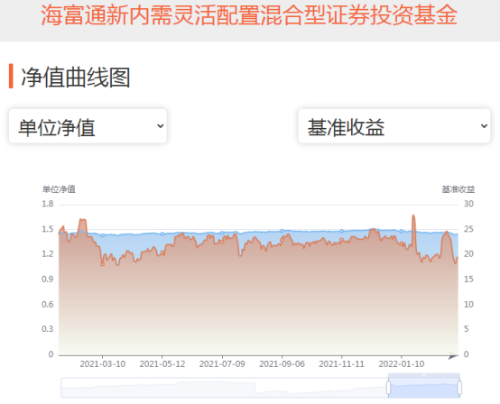Click the selected range in the zoom slider
Image resolution: width=500 pixels, height=404 pixels.
[424, 388]
